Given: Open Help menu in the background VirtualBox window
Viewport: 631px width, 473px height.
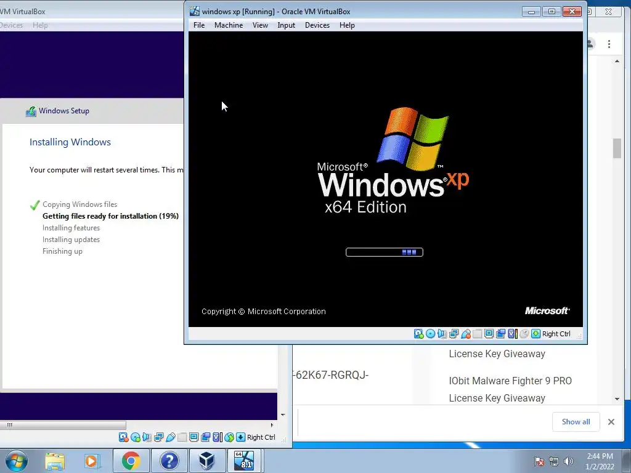Looking at the screenshot, I should (x=40, y=25).
